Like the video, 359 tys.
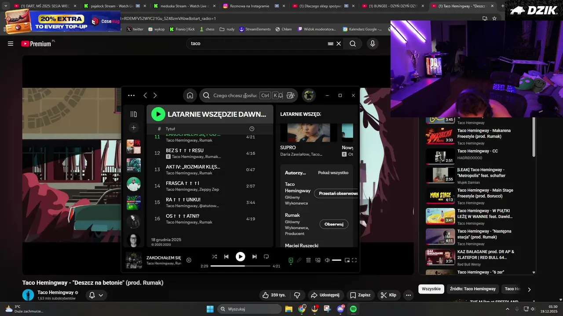 point(274,295)
